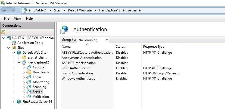Click the Connections toolbar up-folder icon
This screenshot has height=109, width=225.
coord(3,32)
